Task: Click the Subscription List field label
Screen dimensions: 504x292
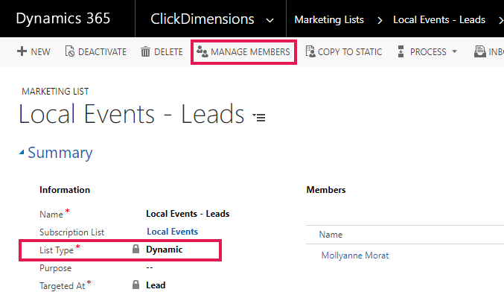Action: [71, 232]
